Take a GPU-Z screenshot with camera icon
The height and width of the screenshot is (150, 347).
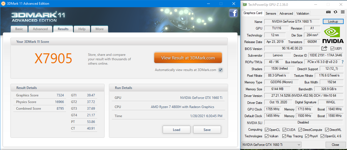[x=328, y=12]
